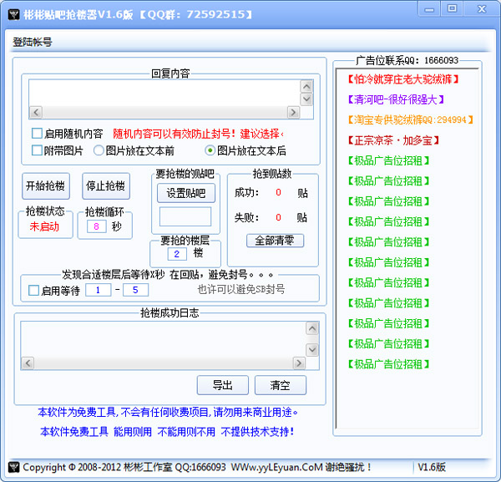The height and width of the screenshot is (482, 501).
Task: Click the 本软件为免费工具 notice line
Action: (168, 413)
